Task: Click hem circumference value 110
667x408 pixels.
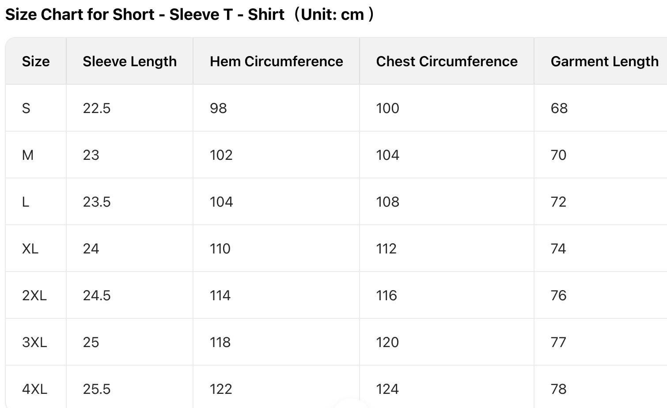Action: (x=220, y=249)
